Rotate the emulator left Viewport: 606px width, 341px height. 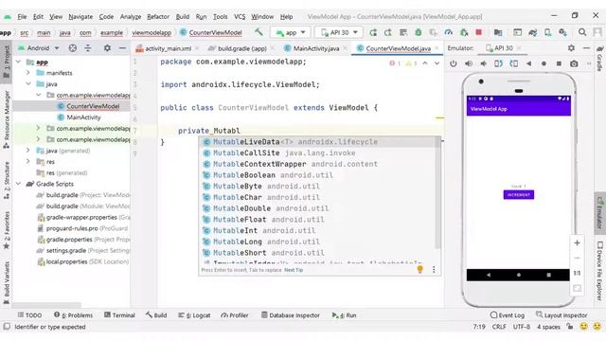click(499, 63)
